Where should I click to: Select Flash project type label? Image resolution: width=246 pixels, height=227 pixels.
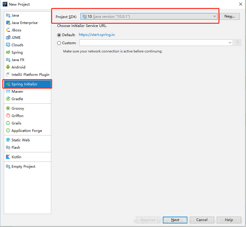(x=16, y=148)
